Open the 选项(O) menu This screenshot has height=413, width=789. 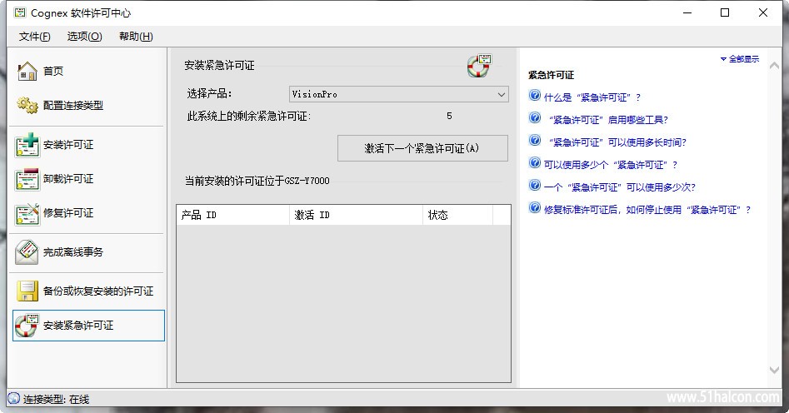[x=84, y=36]
